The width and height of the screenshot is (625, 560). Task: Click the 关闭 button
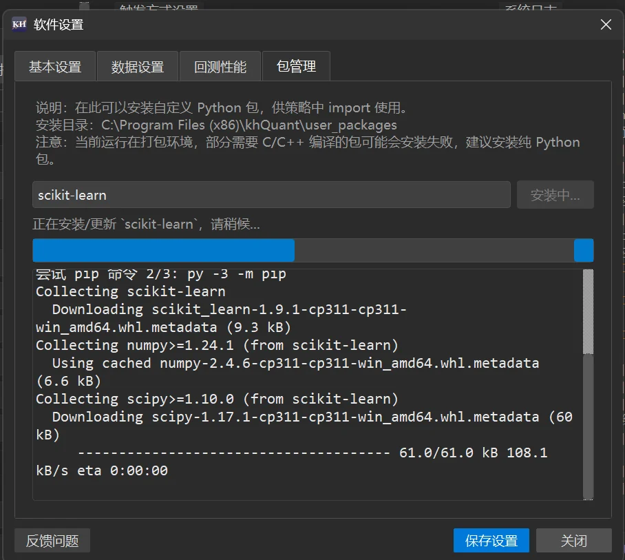point(573,541)
